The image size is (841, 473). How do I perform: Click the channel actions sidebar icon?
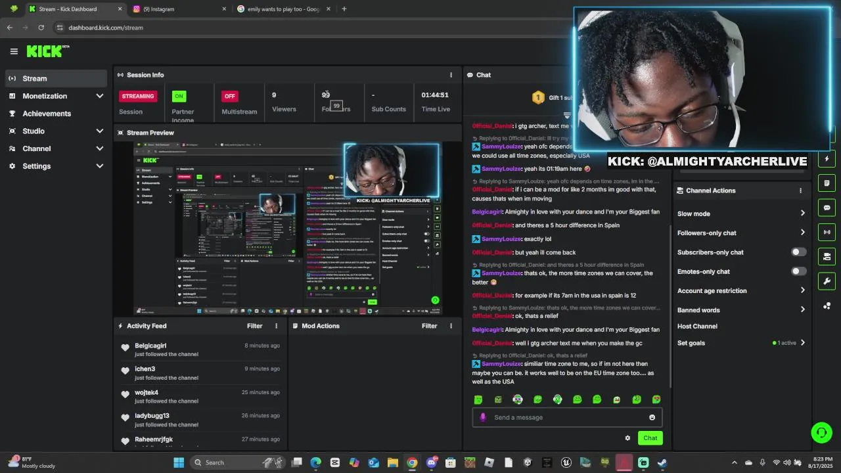coord(827,256)
